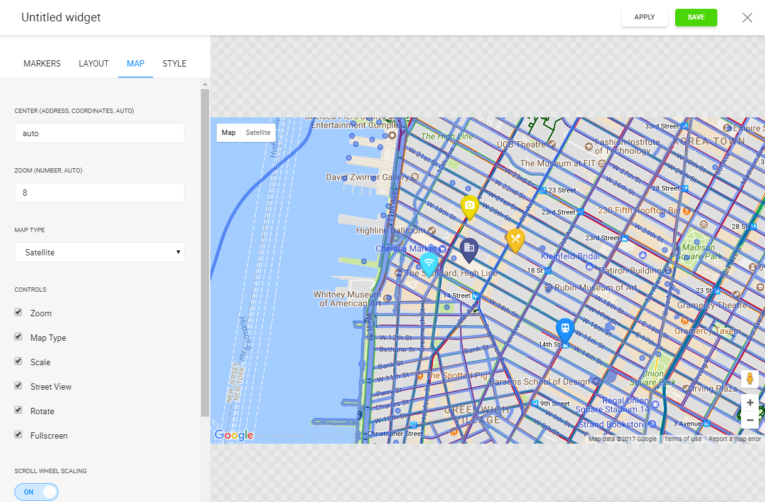This screenshot has width=765, height=502.
Task: Close the widget editor with X
Action: [747, 18]
